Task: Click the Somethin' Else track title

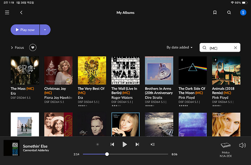Action: (35, 146)
